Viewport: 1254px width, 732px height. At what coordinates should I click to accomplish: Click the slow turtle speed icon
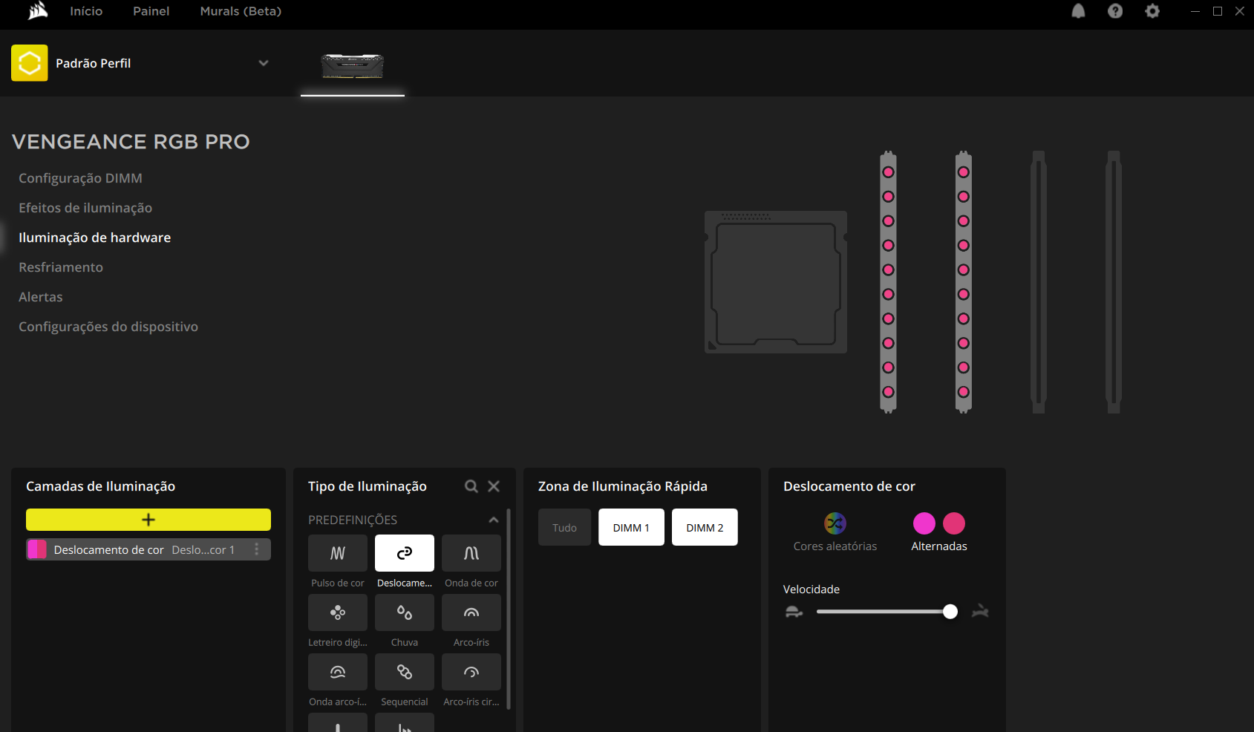[x=794, y=612]
